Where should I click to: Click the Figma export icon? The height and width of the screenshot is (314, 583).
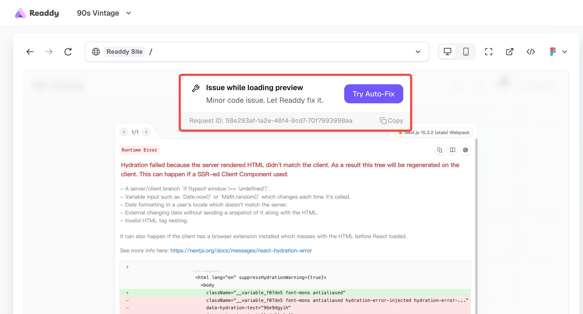[553, 52]
